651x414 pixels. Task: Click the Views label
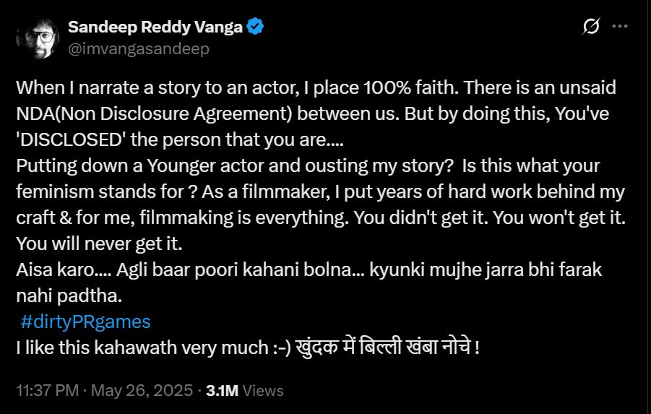point(264,391)
